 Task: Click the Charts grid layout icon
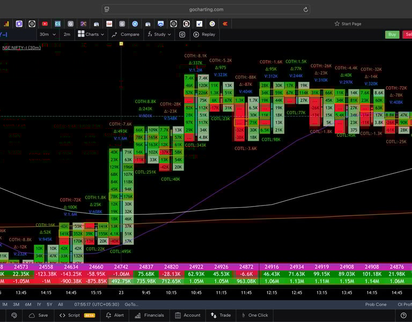pos(81,34)
